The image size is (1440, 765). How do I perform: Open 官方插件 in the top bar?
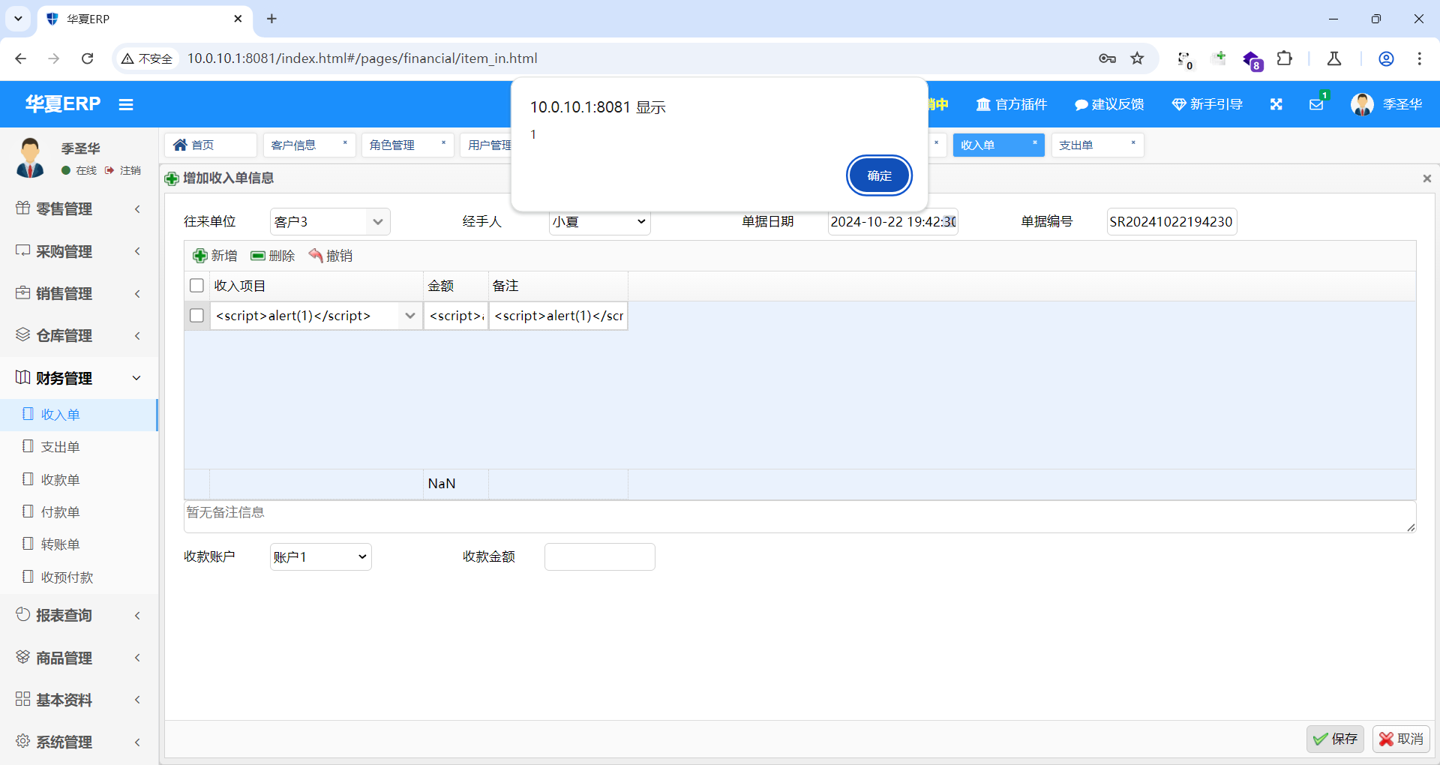[x=1011, y=104]
